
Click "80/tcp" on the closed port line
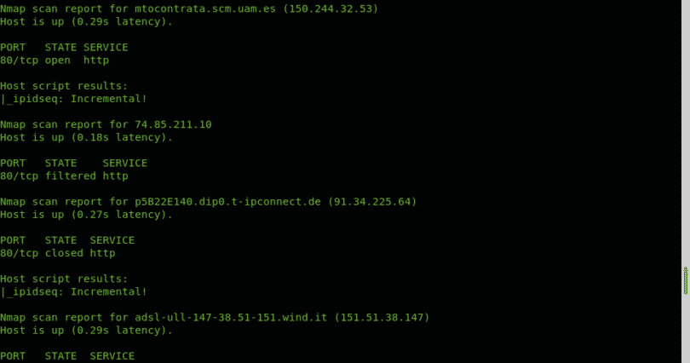coord(20,253)
